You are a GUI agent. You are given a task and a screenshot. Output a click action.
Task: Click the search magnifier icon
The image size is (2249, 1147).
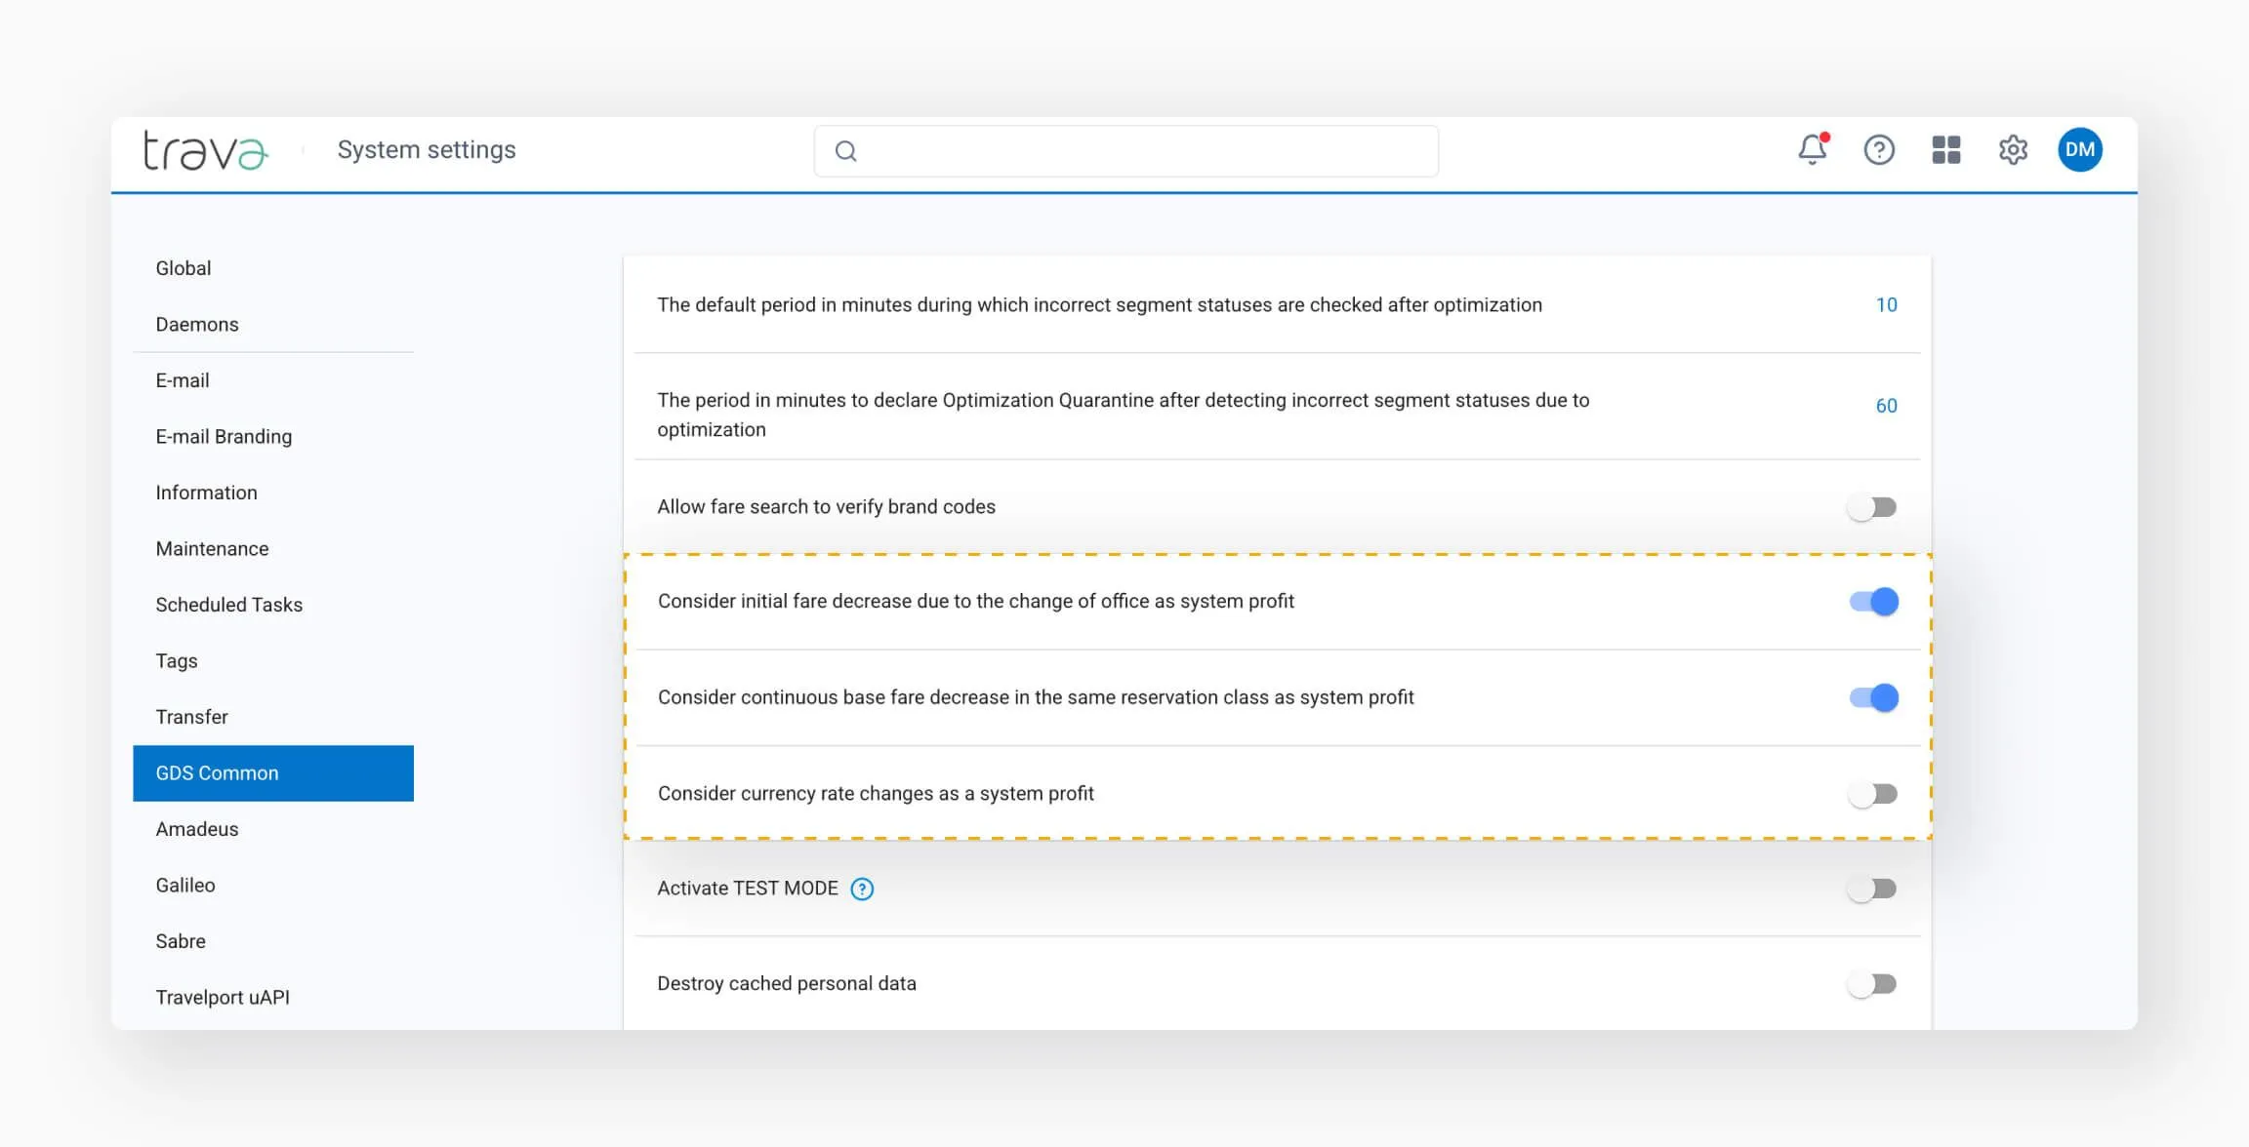click(845, 151)
